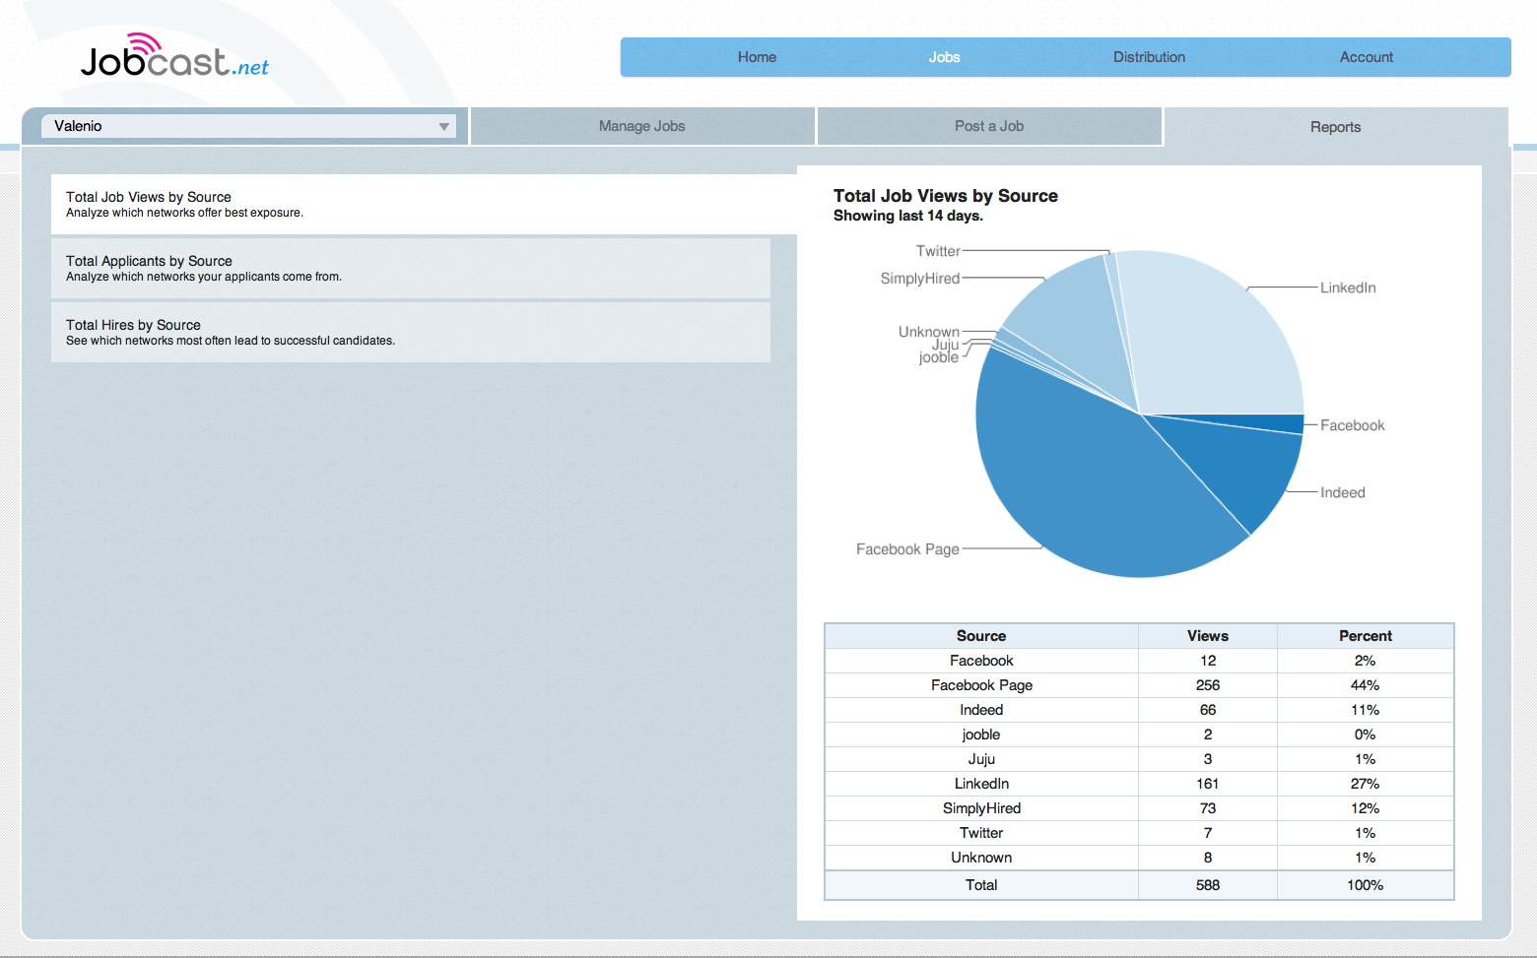Open the Account menu item
The height and width of the screenshot is (958, 1537).
1366,57
